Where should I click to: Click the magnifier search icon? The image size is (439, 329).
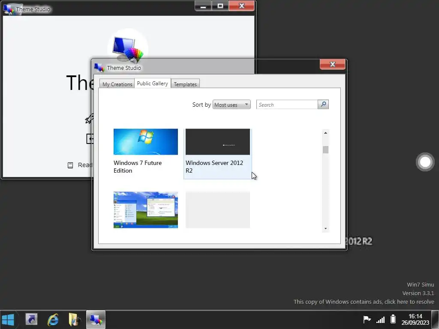pyautogui.click(x=323, y=105)
